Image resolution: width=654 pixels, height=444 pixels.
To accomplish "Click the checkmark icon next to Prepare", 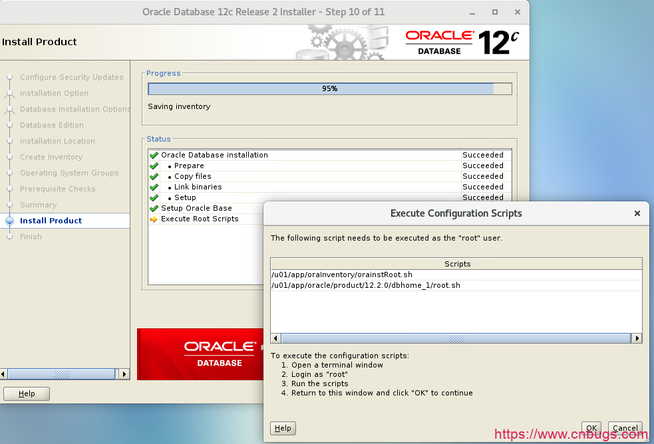I will (154, 166).
